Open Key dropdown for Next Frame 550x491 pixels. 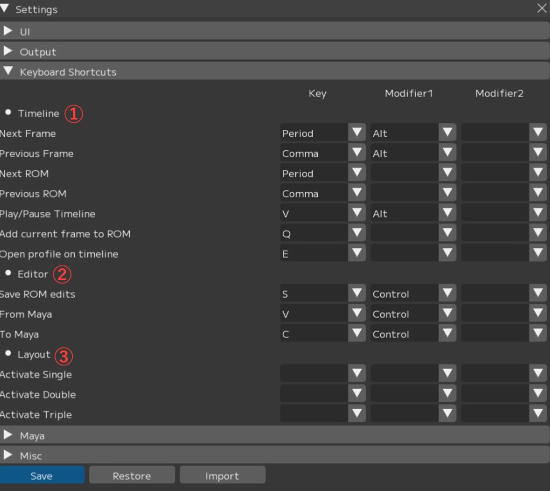pyautogui.click(x=357, y=133)
